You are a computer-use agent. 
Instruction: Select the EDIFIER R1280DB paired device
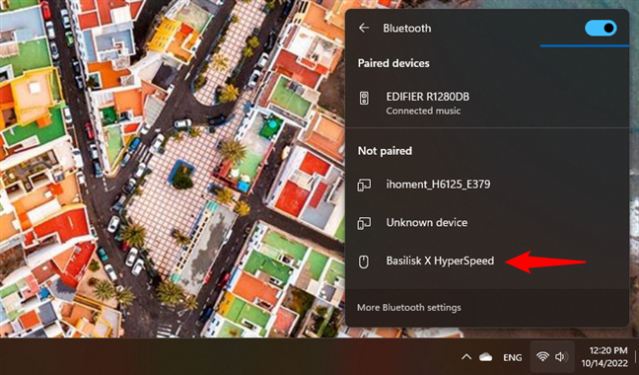click(487, 103)
